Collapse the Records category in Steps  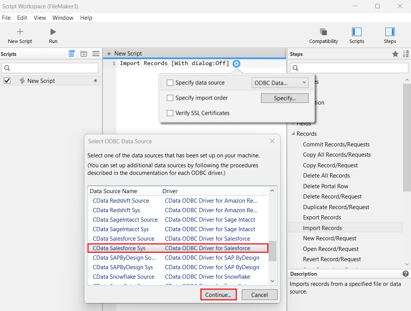pyautogui.click(x=293, y=134)
